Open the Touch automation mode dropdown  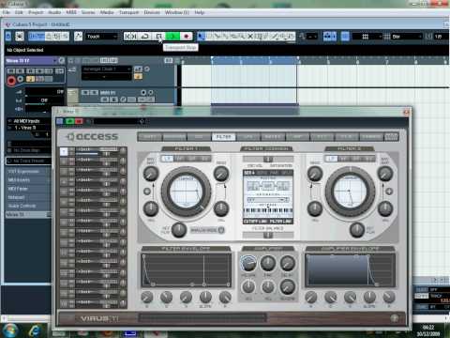click(101, 37)
